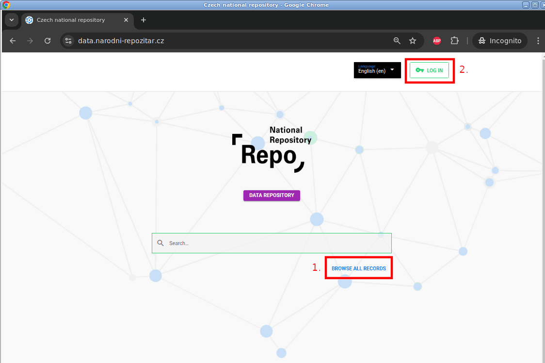Open a new tab with plus button

[143, 20]
